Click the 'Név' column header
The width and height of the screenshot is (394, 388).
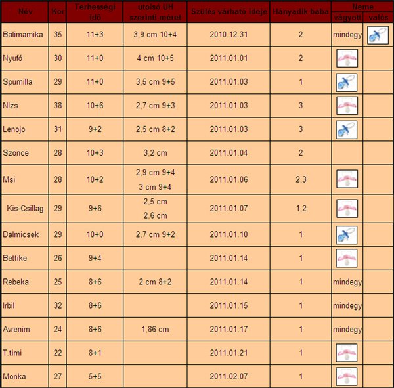(x=24, y=12)
